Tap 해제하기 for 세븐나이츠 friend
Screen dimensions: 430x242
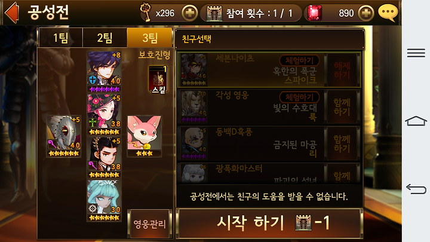[x=342, y=71]
